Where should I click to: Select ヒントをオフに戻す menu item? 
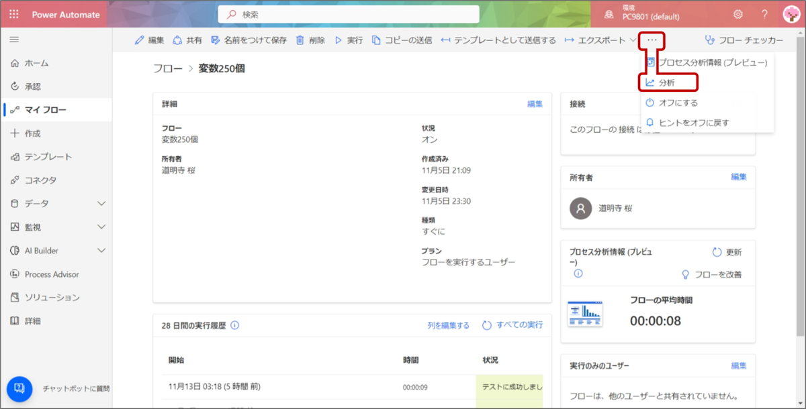point(707,123)
